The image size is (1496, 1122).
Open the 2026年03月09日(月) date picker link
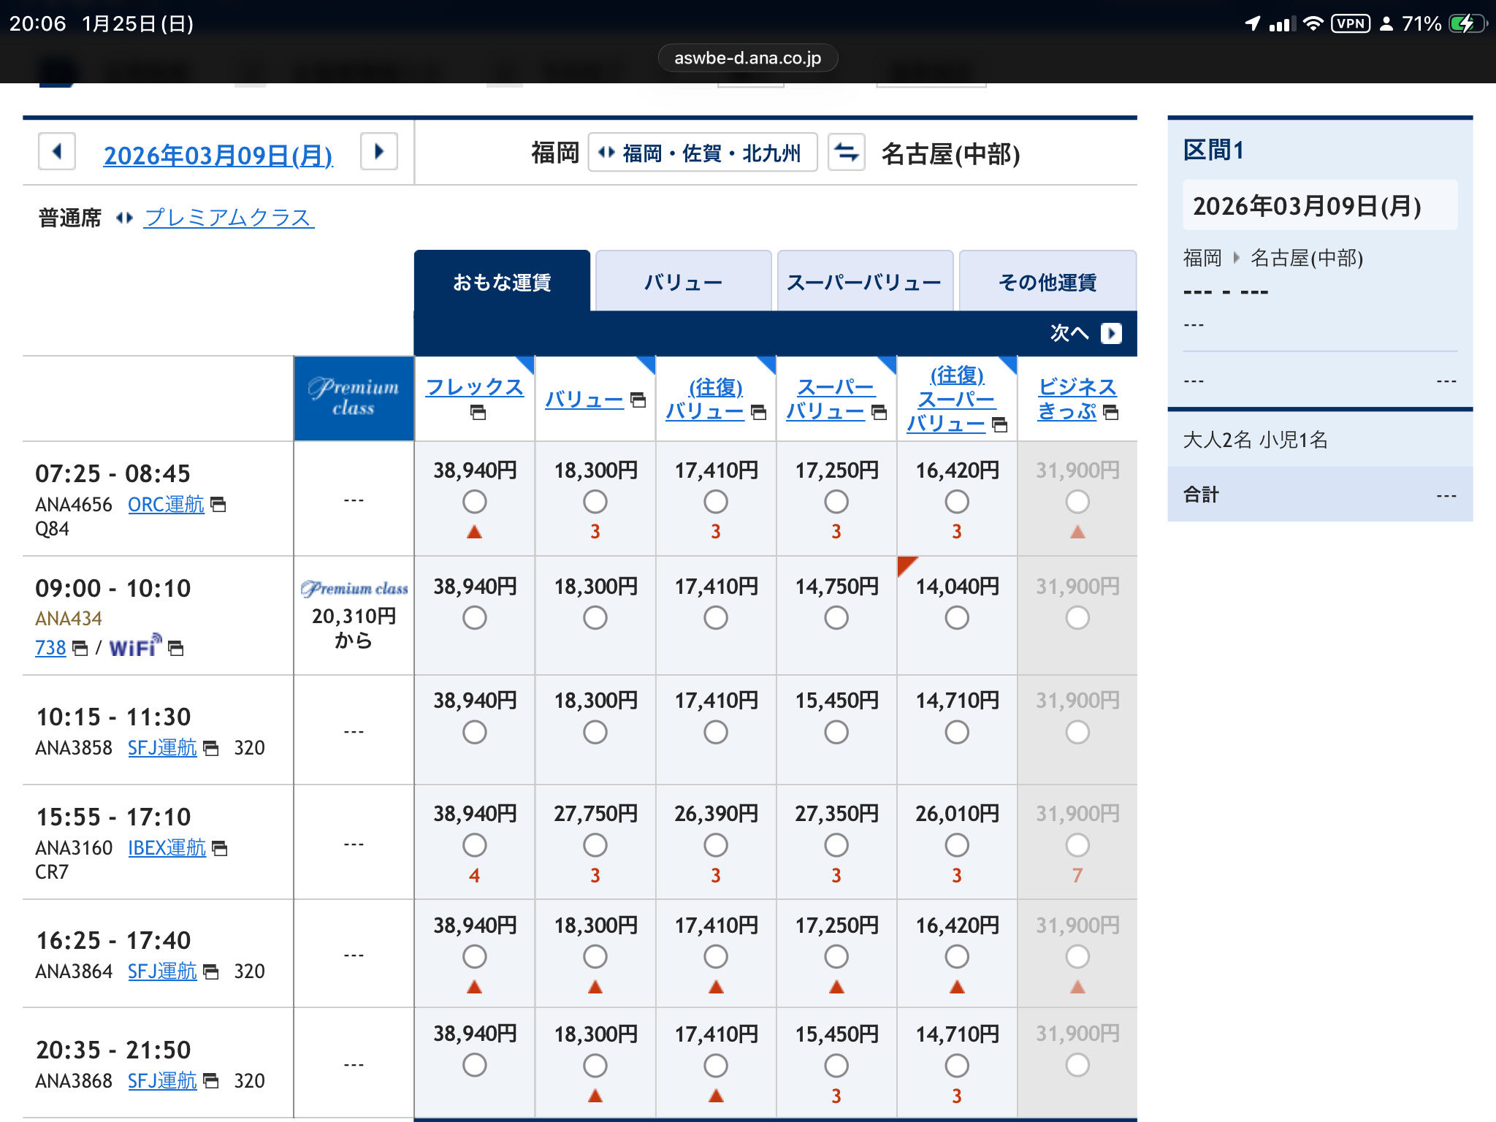tap(218, 156)
